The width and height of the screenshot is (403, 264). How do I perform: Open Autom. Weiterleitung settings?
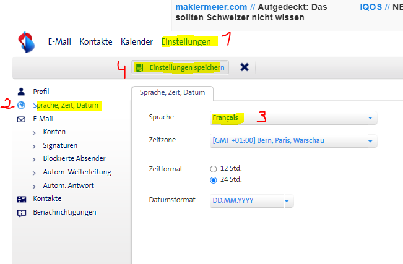coord(77,172)
